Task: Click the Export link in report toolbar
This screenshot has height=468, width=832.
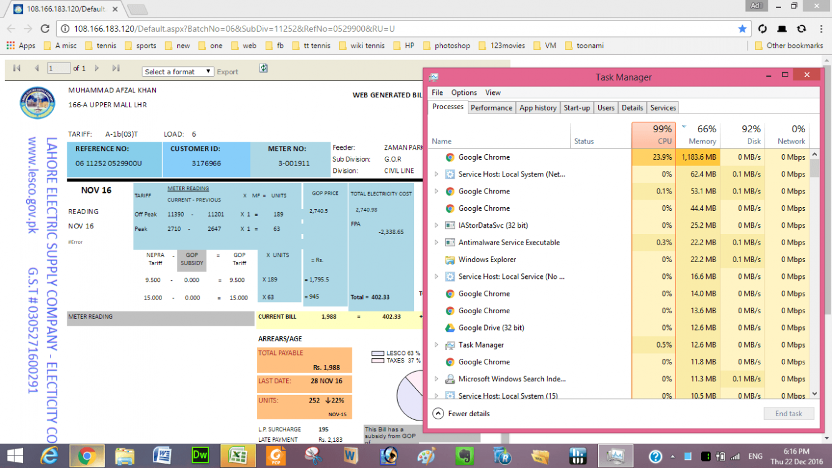Action: point(228,72)
